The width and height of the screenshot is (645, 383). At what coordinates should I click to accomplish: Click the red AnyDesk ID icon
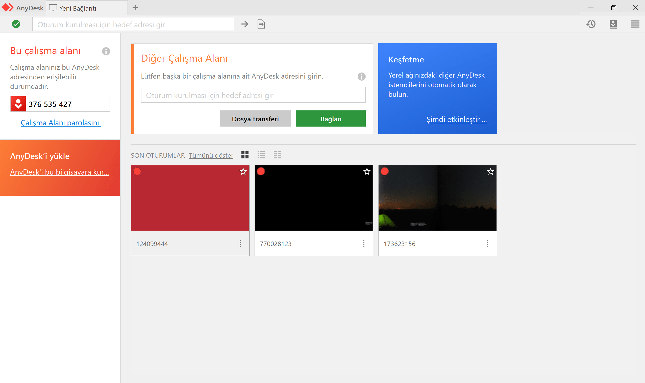click(18, 104)
